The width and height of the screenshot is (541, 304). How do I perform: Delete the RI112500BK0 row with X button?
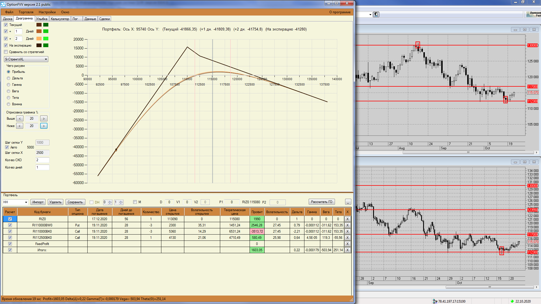[348, 238]
